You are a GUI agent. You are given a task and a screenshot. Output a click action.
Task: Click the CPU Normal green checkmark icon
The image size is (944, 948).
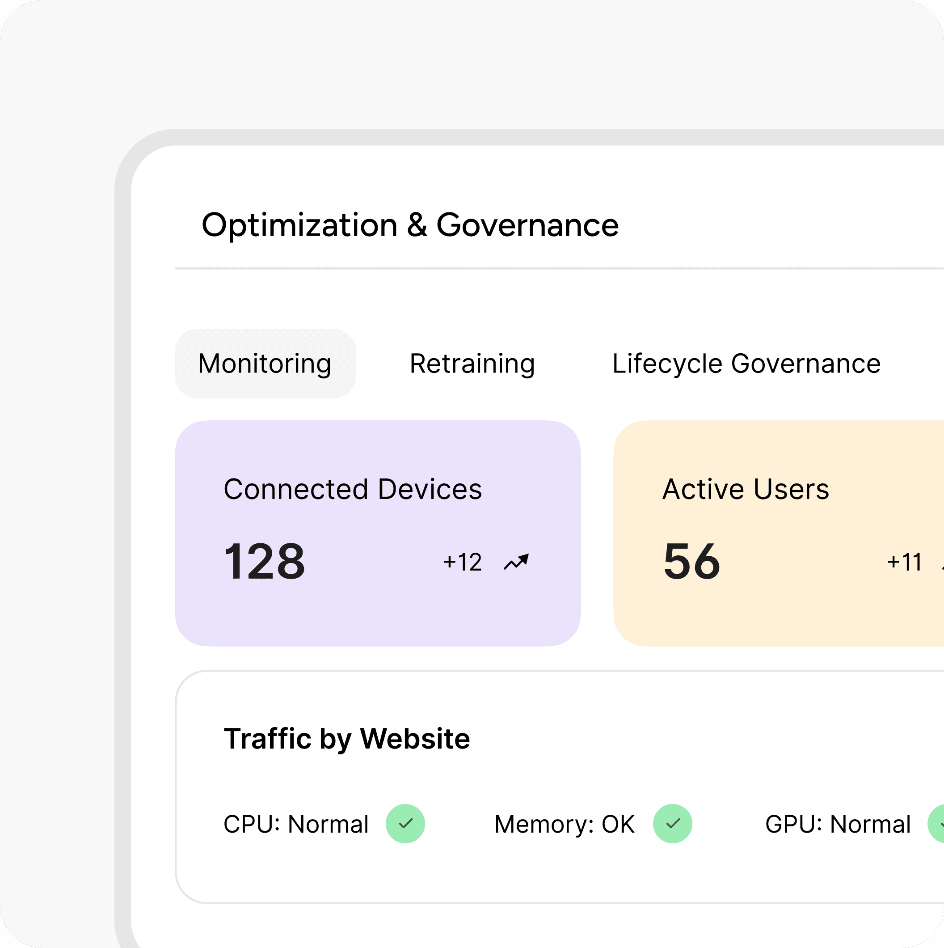[x=405, y=824]
